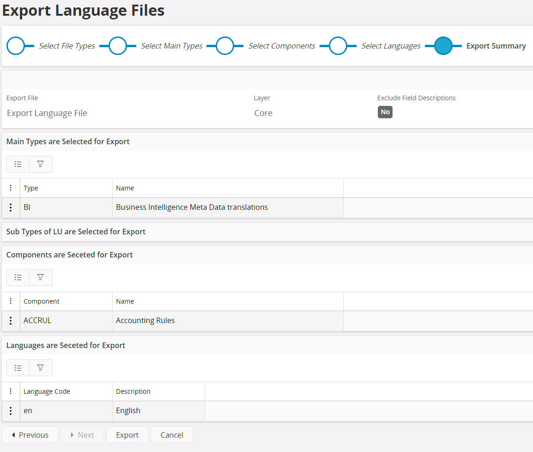Go back with the Previous button
Image resolution: width=533 pixels, height=452 pixels.
tap(30, 435)
